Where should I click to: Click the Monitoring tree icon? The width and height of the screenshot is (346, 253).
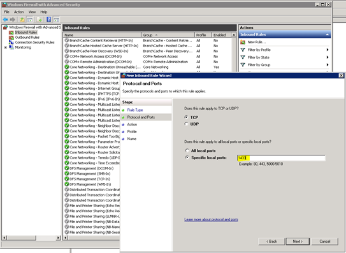pos(11,47)
